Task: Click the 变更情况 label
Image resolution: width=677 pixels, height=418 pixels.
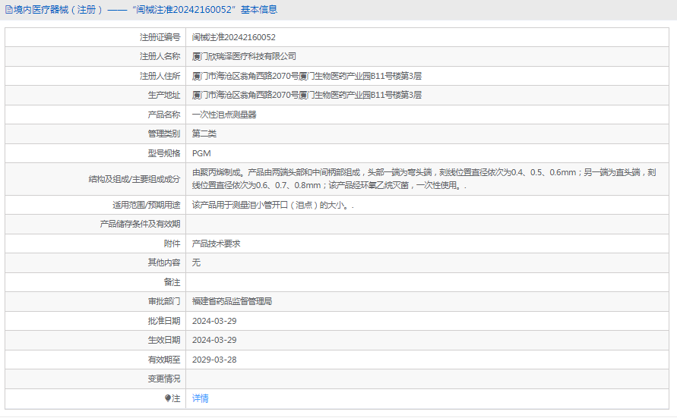Action: [164, 379]
